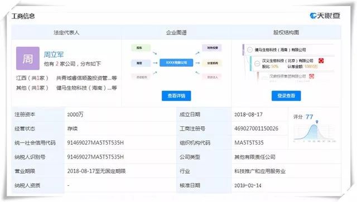Click the 经营状态 value 存续

pyautogui.click(x=72, y=129)
